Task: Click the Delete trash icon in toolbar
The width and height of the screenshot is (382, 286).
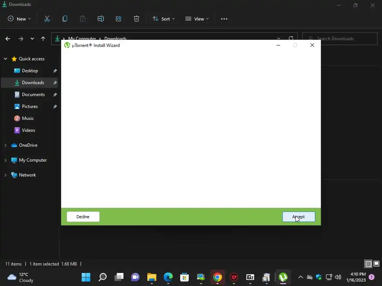Action: (137, 19)
